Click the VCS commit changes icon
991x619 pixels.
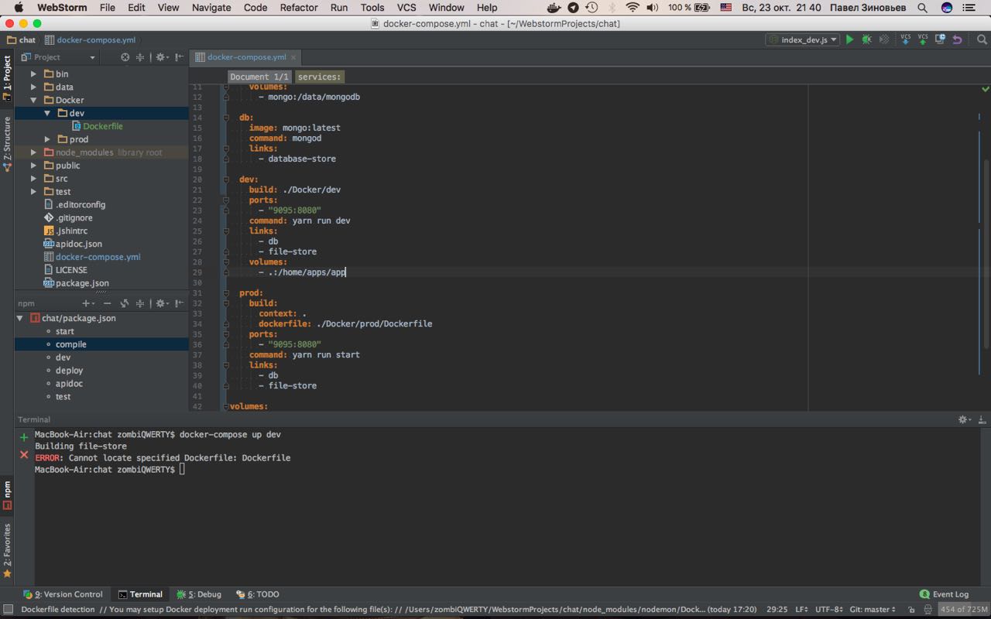[922, 39]
